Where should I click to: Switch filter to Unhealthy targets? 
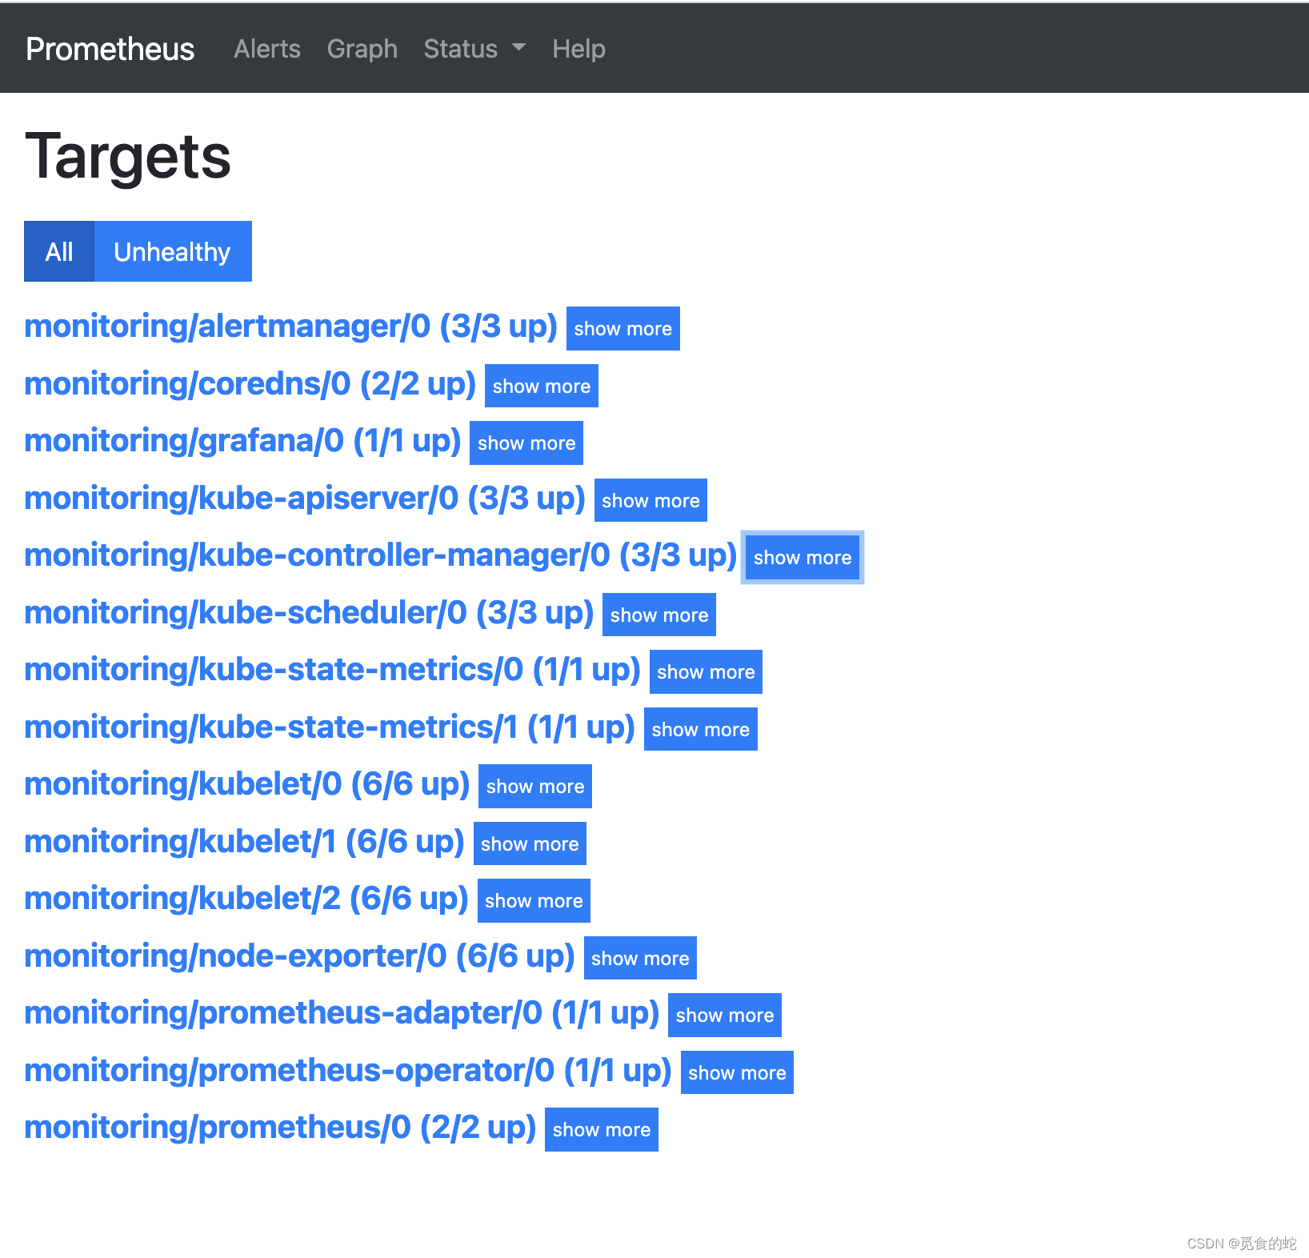(172, 251)
